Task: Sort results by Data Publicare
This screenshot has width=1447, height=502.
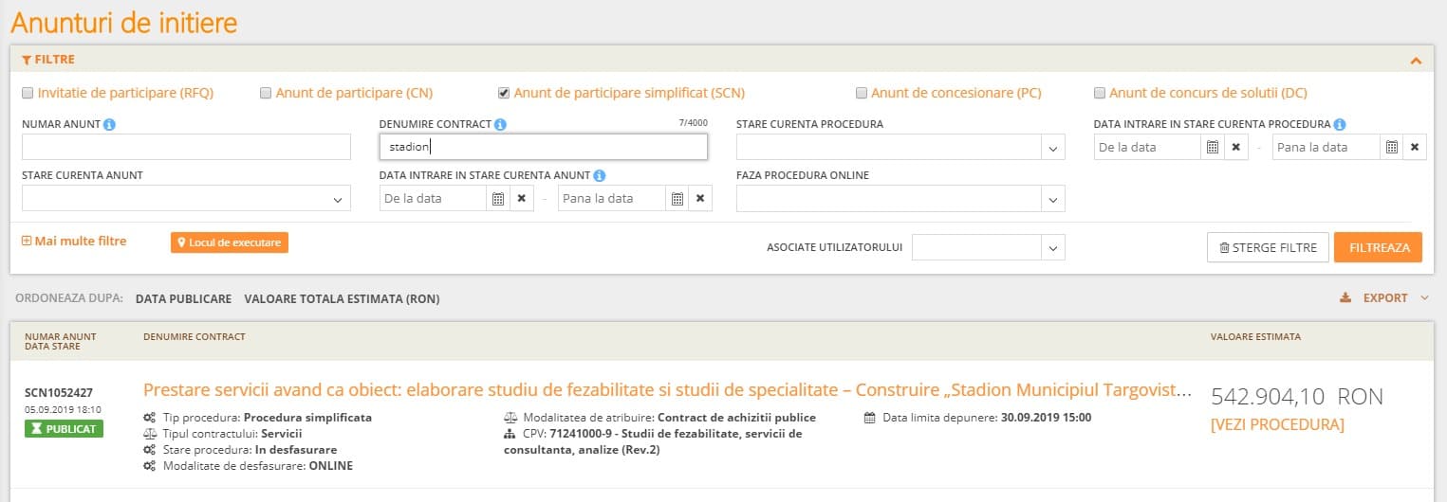Action: pos(183,298)
